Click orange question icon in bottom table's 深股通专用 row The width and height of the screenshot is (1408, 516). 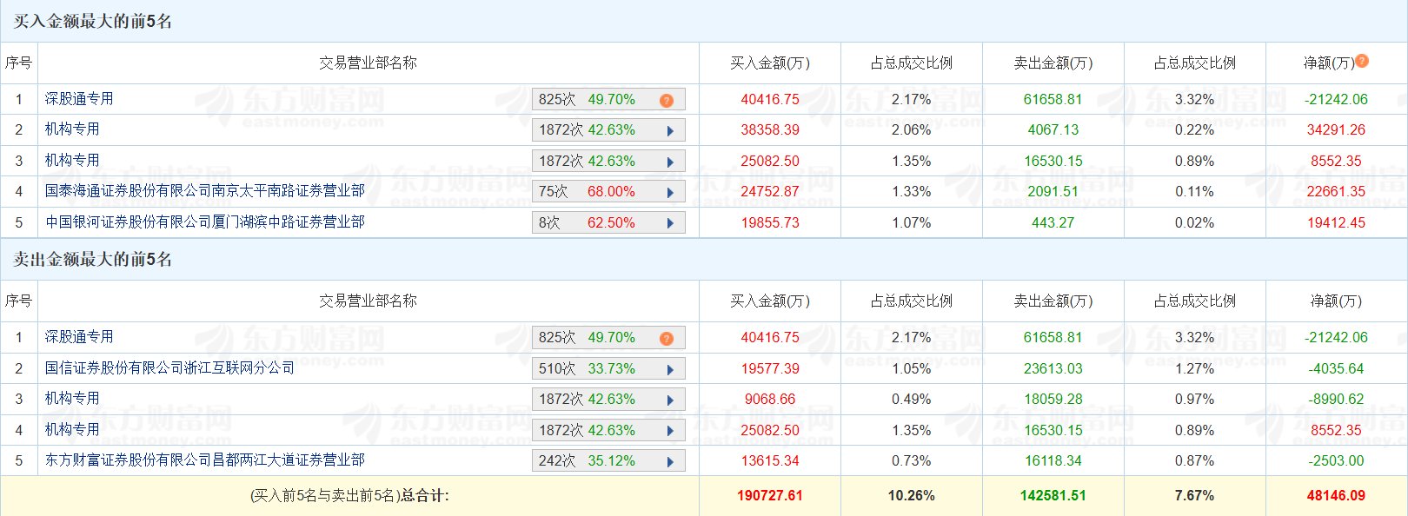coord(667,338)
